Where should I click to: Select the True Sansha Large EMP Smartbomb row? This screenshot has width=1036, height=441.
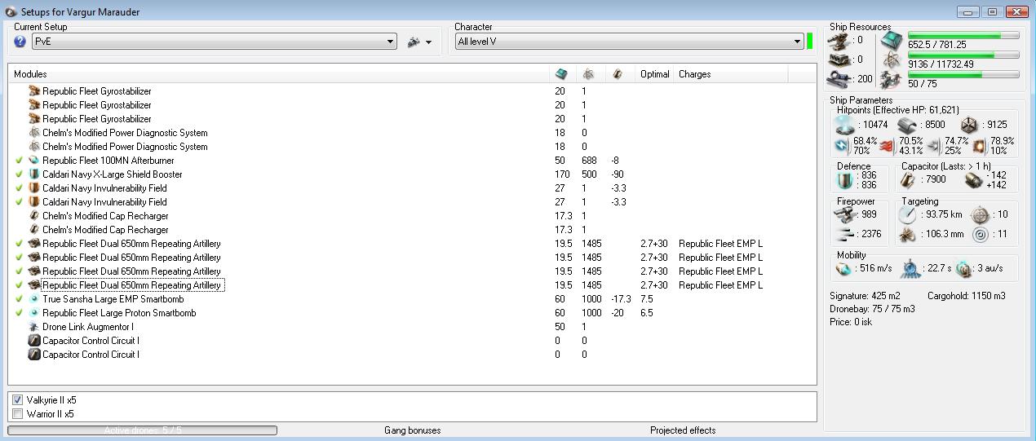pos(412,299)
